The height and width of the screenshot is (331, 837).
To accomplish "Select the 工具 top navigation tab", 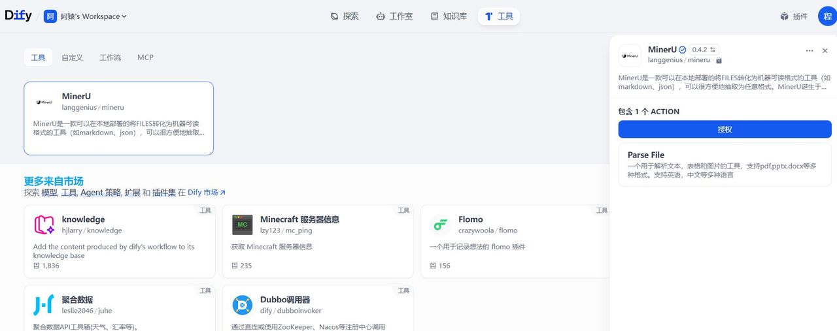I will click(x=499, y=16).
